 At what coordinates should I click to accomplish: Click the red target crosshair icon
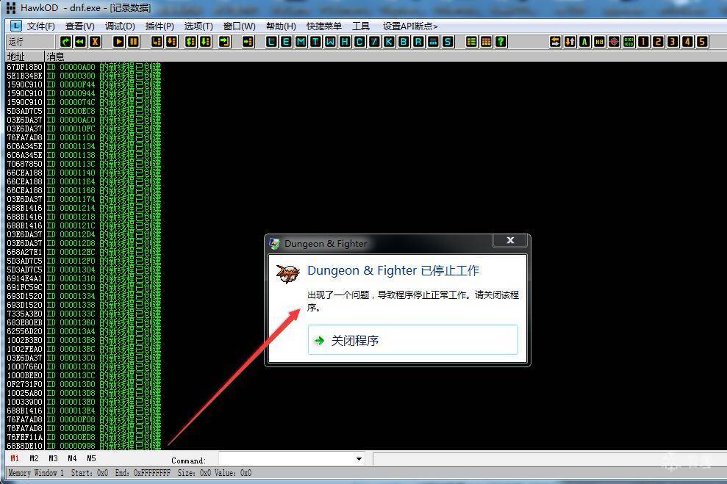click(614, 42)
